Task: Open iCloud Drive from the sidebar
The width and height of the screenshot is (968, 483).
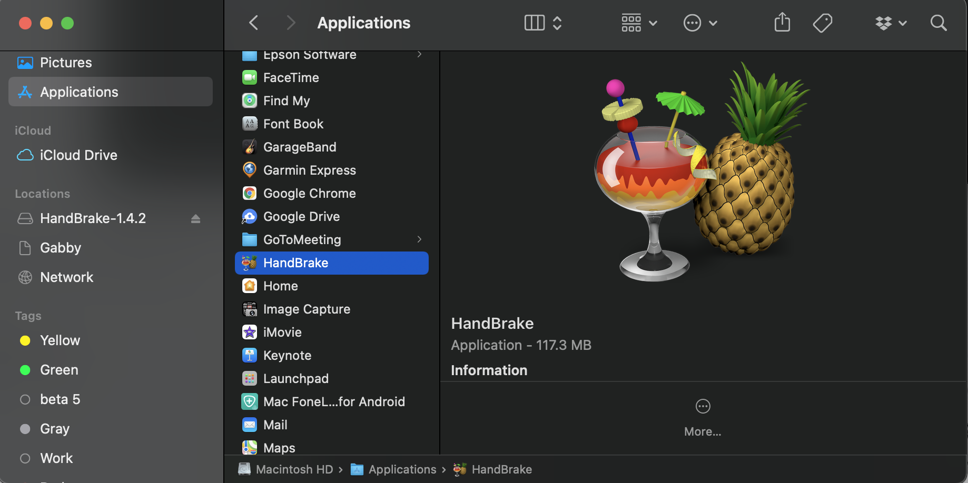Action: point(78,155)
